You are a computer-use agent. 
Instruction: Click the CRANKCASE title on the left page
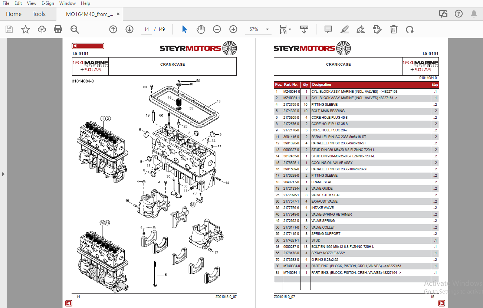tap(172, 65)
